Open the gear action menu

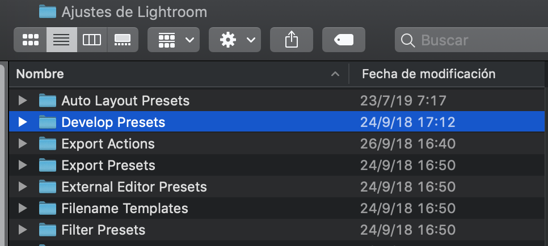point(235,40)
